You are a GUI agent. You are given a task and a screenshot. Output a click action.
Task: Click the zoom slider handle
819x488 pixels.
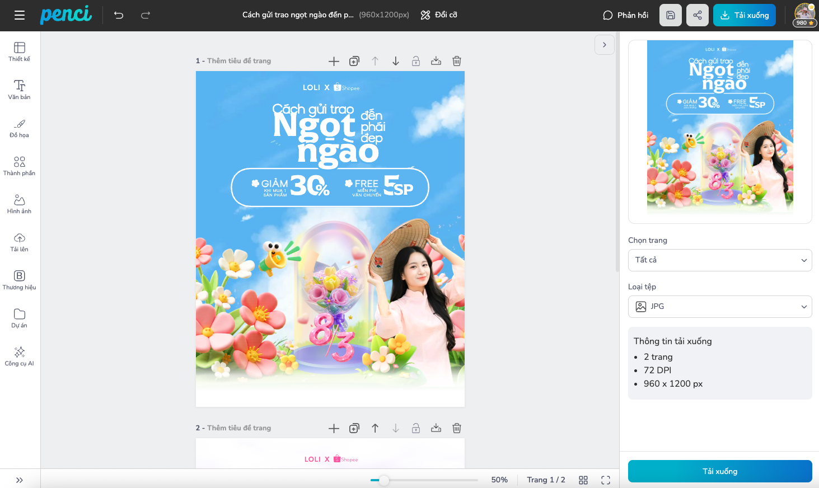(384, 480)
